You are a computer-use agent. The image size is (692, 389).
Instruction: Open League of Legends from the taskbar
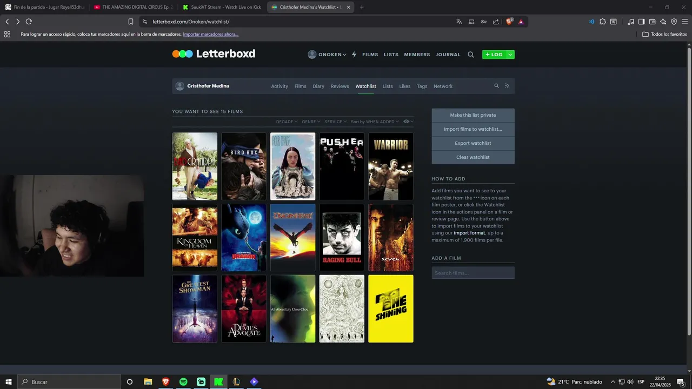(x=236, y=381)
